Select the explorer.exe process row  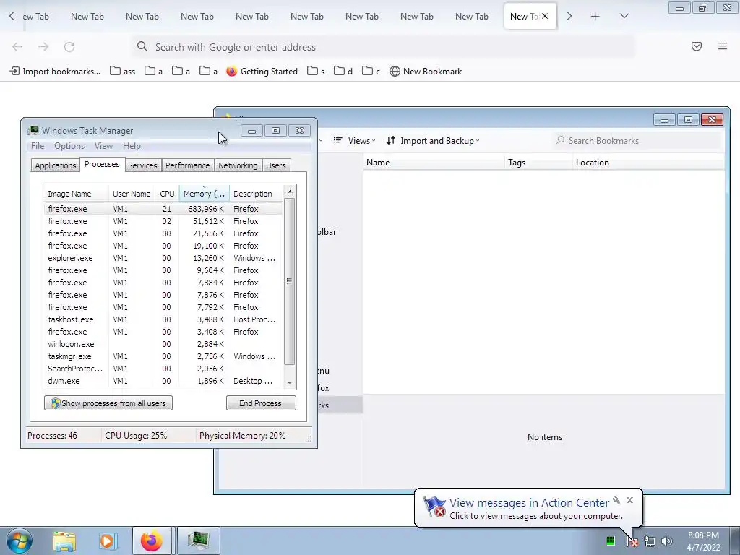click(164, 258)
